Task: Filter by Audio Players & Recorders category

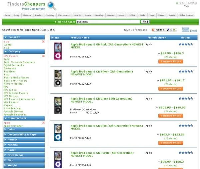Action: point(19,62)
